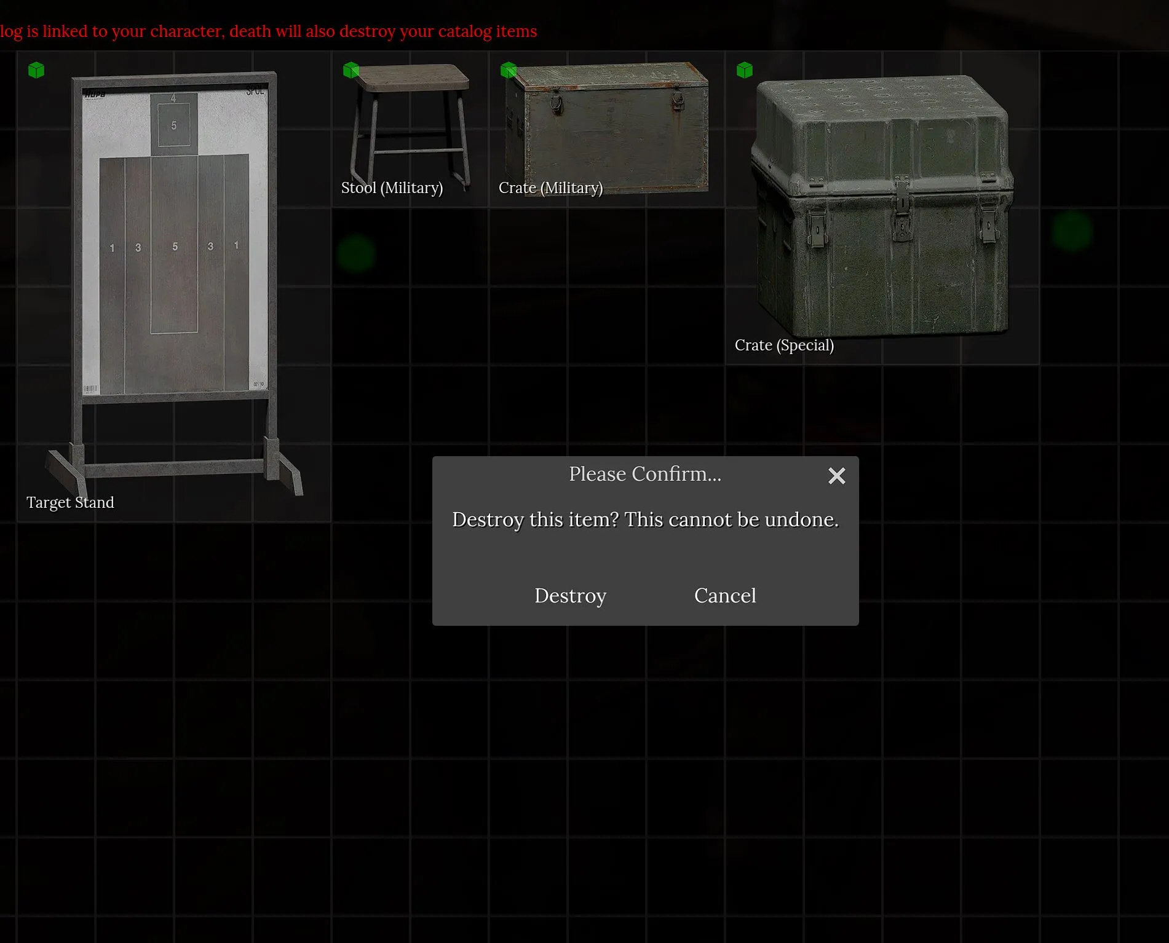1169x943 pixels.
Task: Click the red catalog death warning text
Action: 269,31
